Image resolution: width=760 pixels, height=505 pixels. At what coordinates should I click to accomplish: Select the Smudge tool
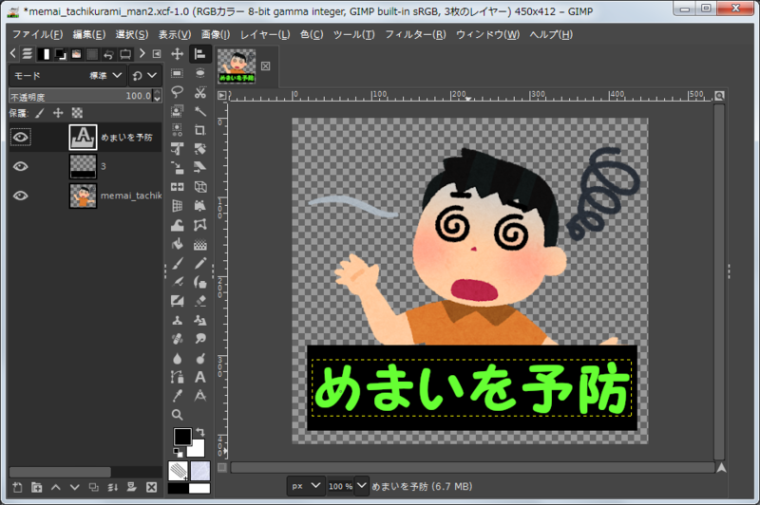[x=200, y=339]
